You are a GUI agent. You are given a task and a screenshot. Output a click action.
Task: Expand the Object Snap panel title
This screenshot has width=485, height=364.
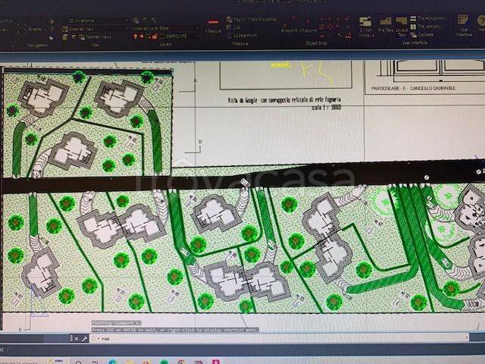316,43
